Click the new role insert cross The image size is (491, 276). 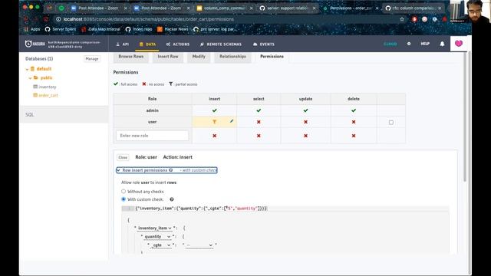[215, 136]
